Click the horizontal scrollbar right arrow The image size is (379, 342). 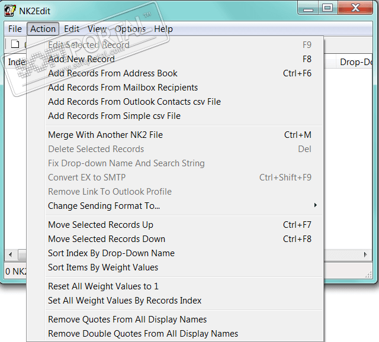(x=365, y=254)
